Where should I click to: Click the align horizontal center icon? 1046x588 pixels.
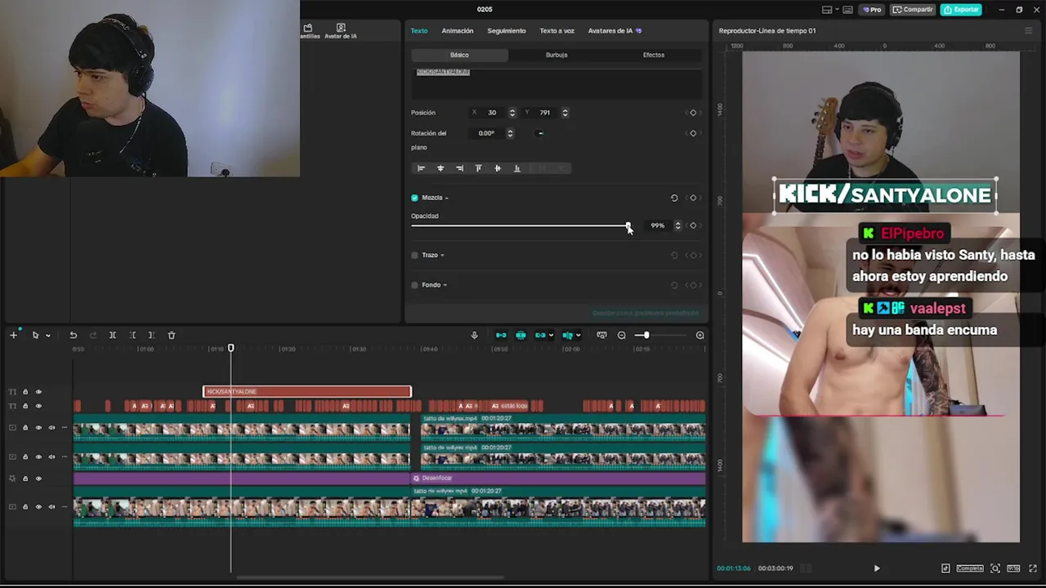pyautogui.click(x=440, y=168)
